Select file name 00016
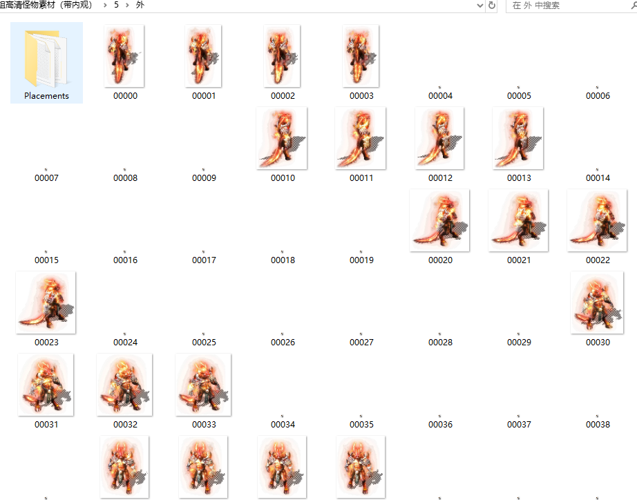The image size is (637, 500). coord(125,260)
